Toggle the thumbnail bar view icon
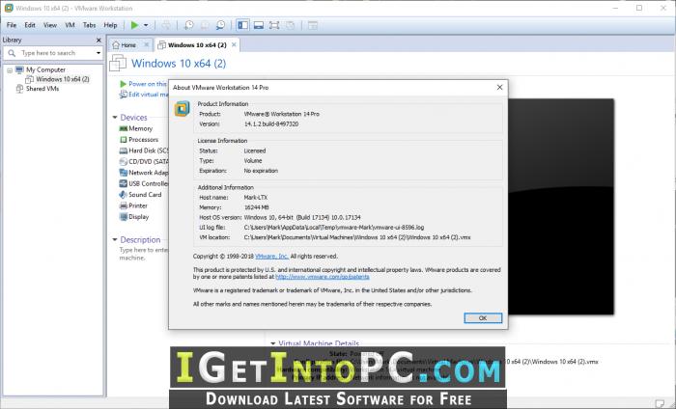The width and height of the screenshot is (676, 409). coord(259,25)
